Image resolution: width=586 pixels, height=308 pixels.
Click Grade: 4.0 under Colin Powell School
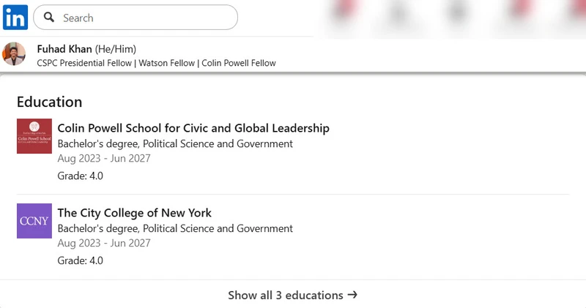coord(81,176)
